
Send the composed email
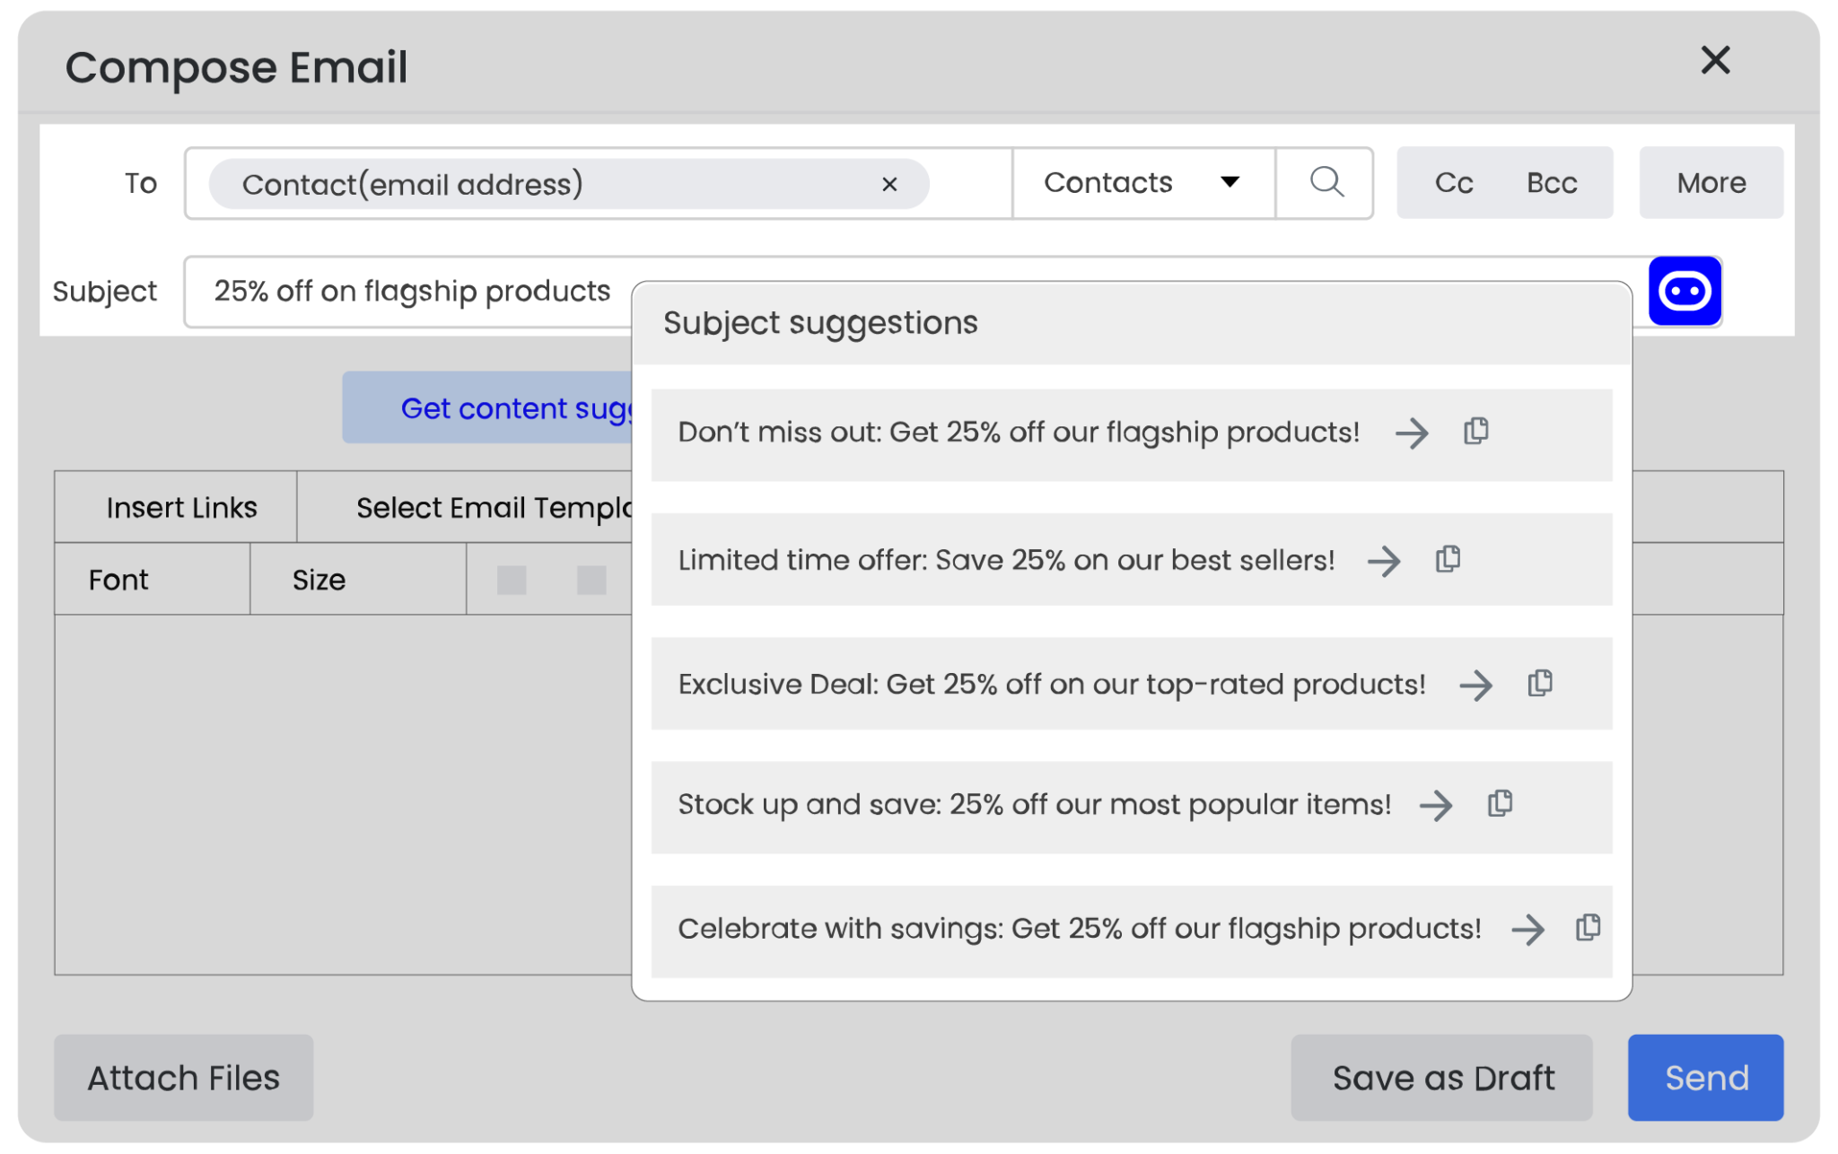1705,1077
